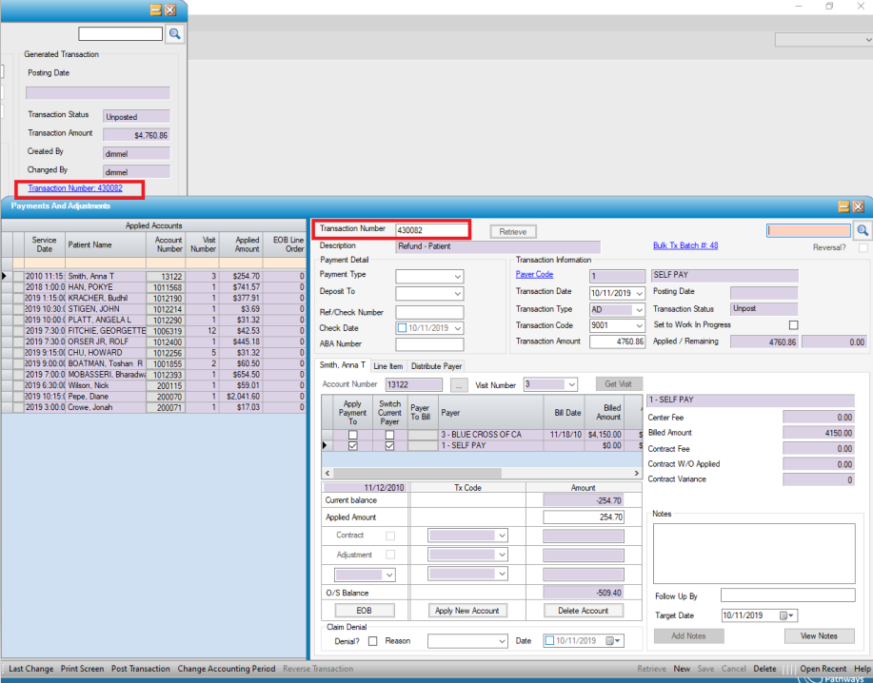Screen dimensions: 873x683
Task: Click the ellipsis button next to Account Number
Action: click(x=459, y=384)
